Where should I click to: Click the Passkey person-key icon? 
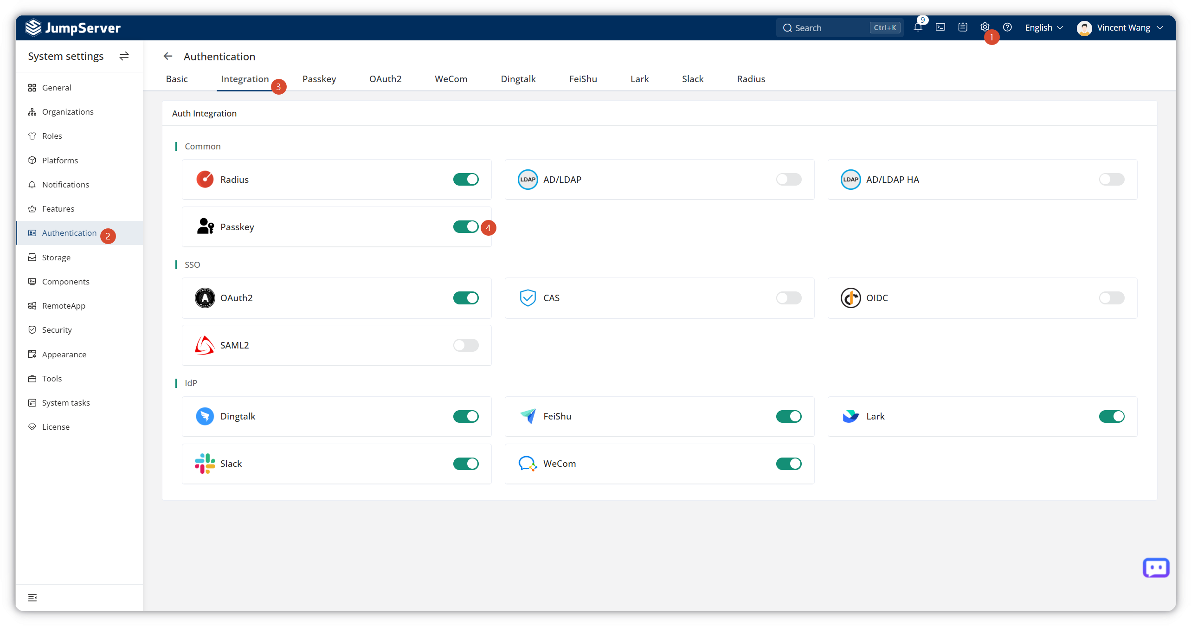(205, 226)
